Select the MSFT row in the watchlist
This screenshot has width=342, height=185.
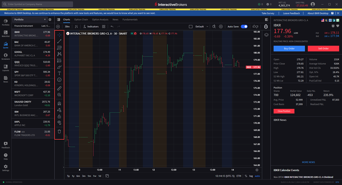click(x=32, y=94)
